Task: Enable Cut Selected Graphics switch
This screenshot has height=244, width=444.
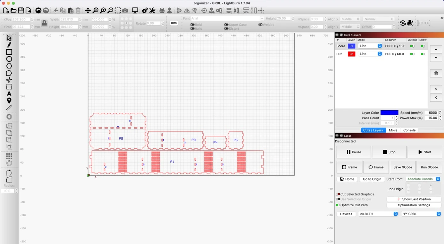Action: [338, 194]
